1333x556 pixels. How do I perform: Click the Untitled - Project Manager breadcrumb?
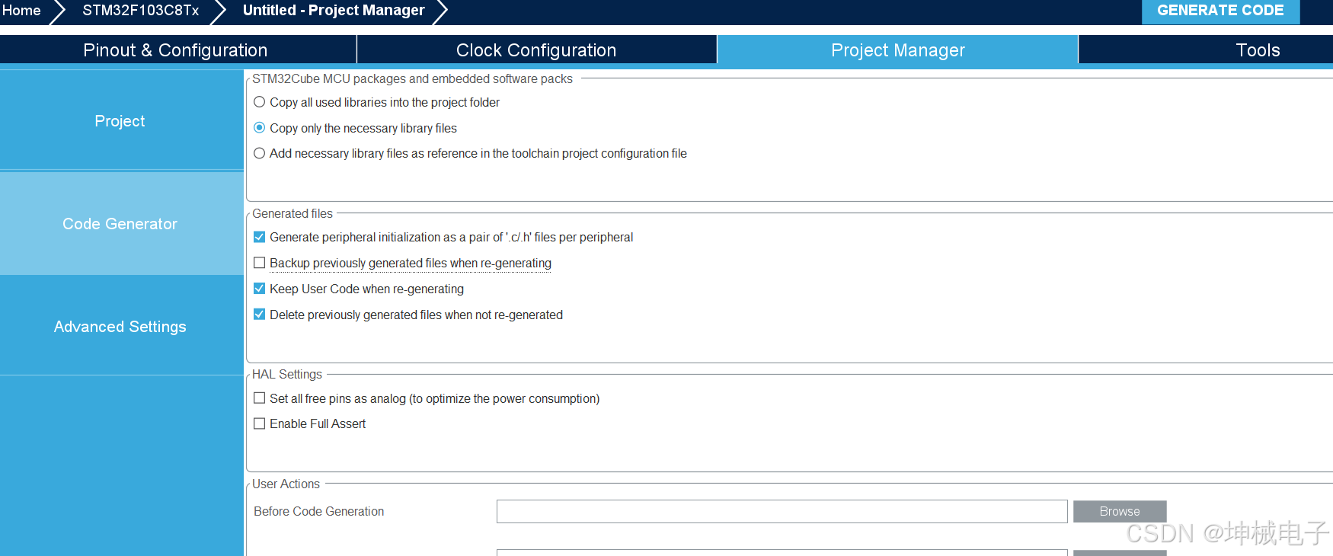tap(334, 11)
